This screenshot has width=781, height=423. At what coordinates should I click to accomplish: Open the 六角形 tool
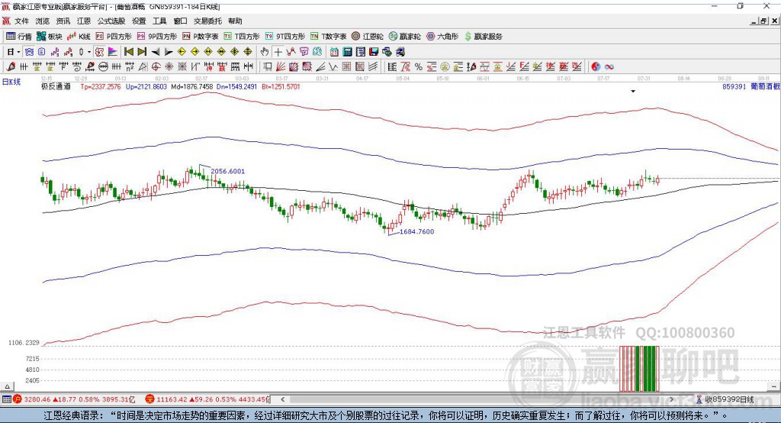(x=443, y=37)
